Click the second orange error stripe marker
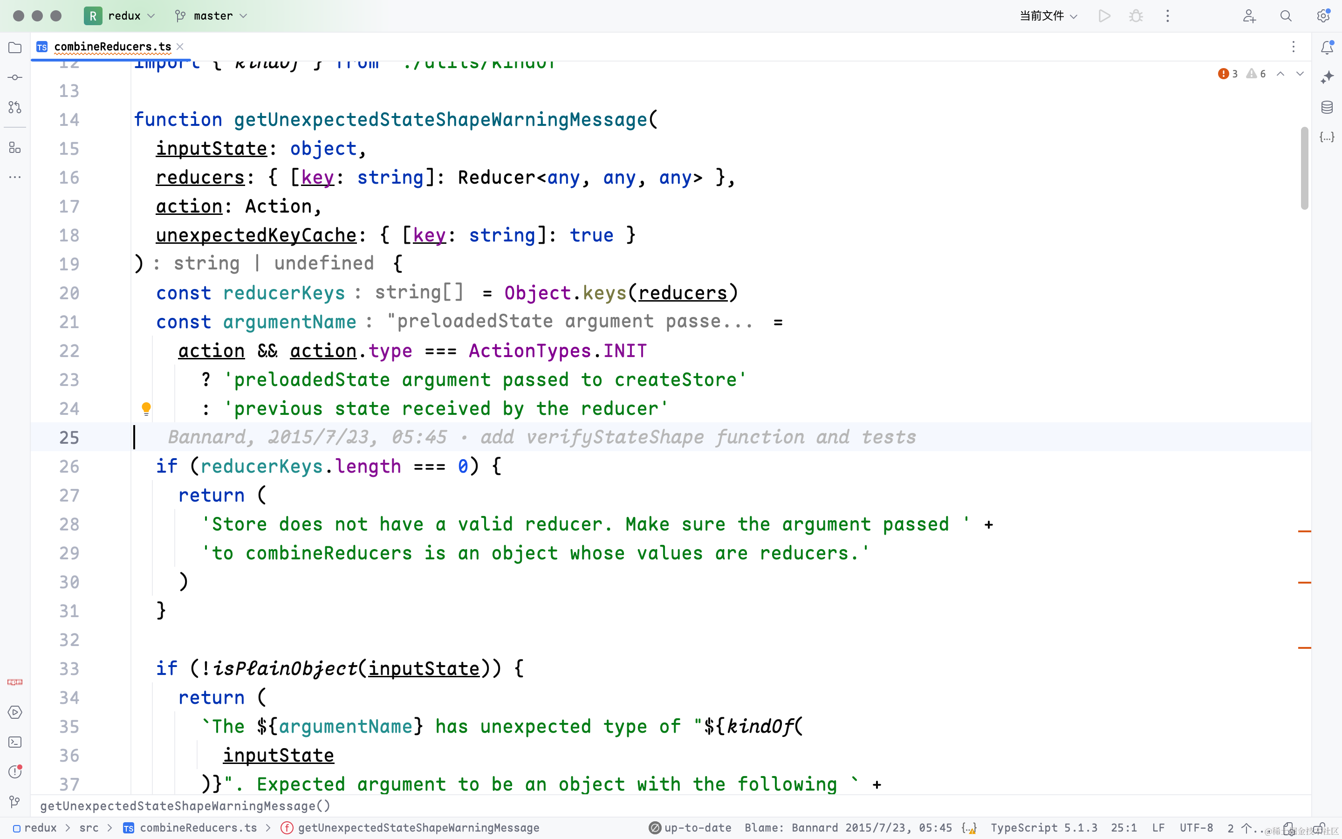Image resolution: width=1342 pixels, height=839 pixels. tap(1304, 582)
